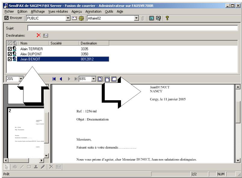Click the landscape fit view icon

114,79
